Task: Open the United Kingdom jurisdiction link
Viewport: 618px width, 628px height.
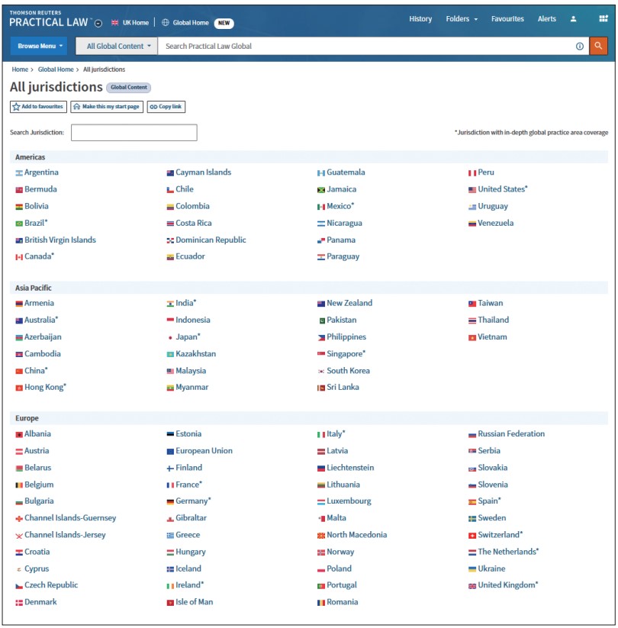Action: tap(507, 585)
